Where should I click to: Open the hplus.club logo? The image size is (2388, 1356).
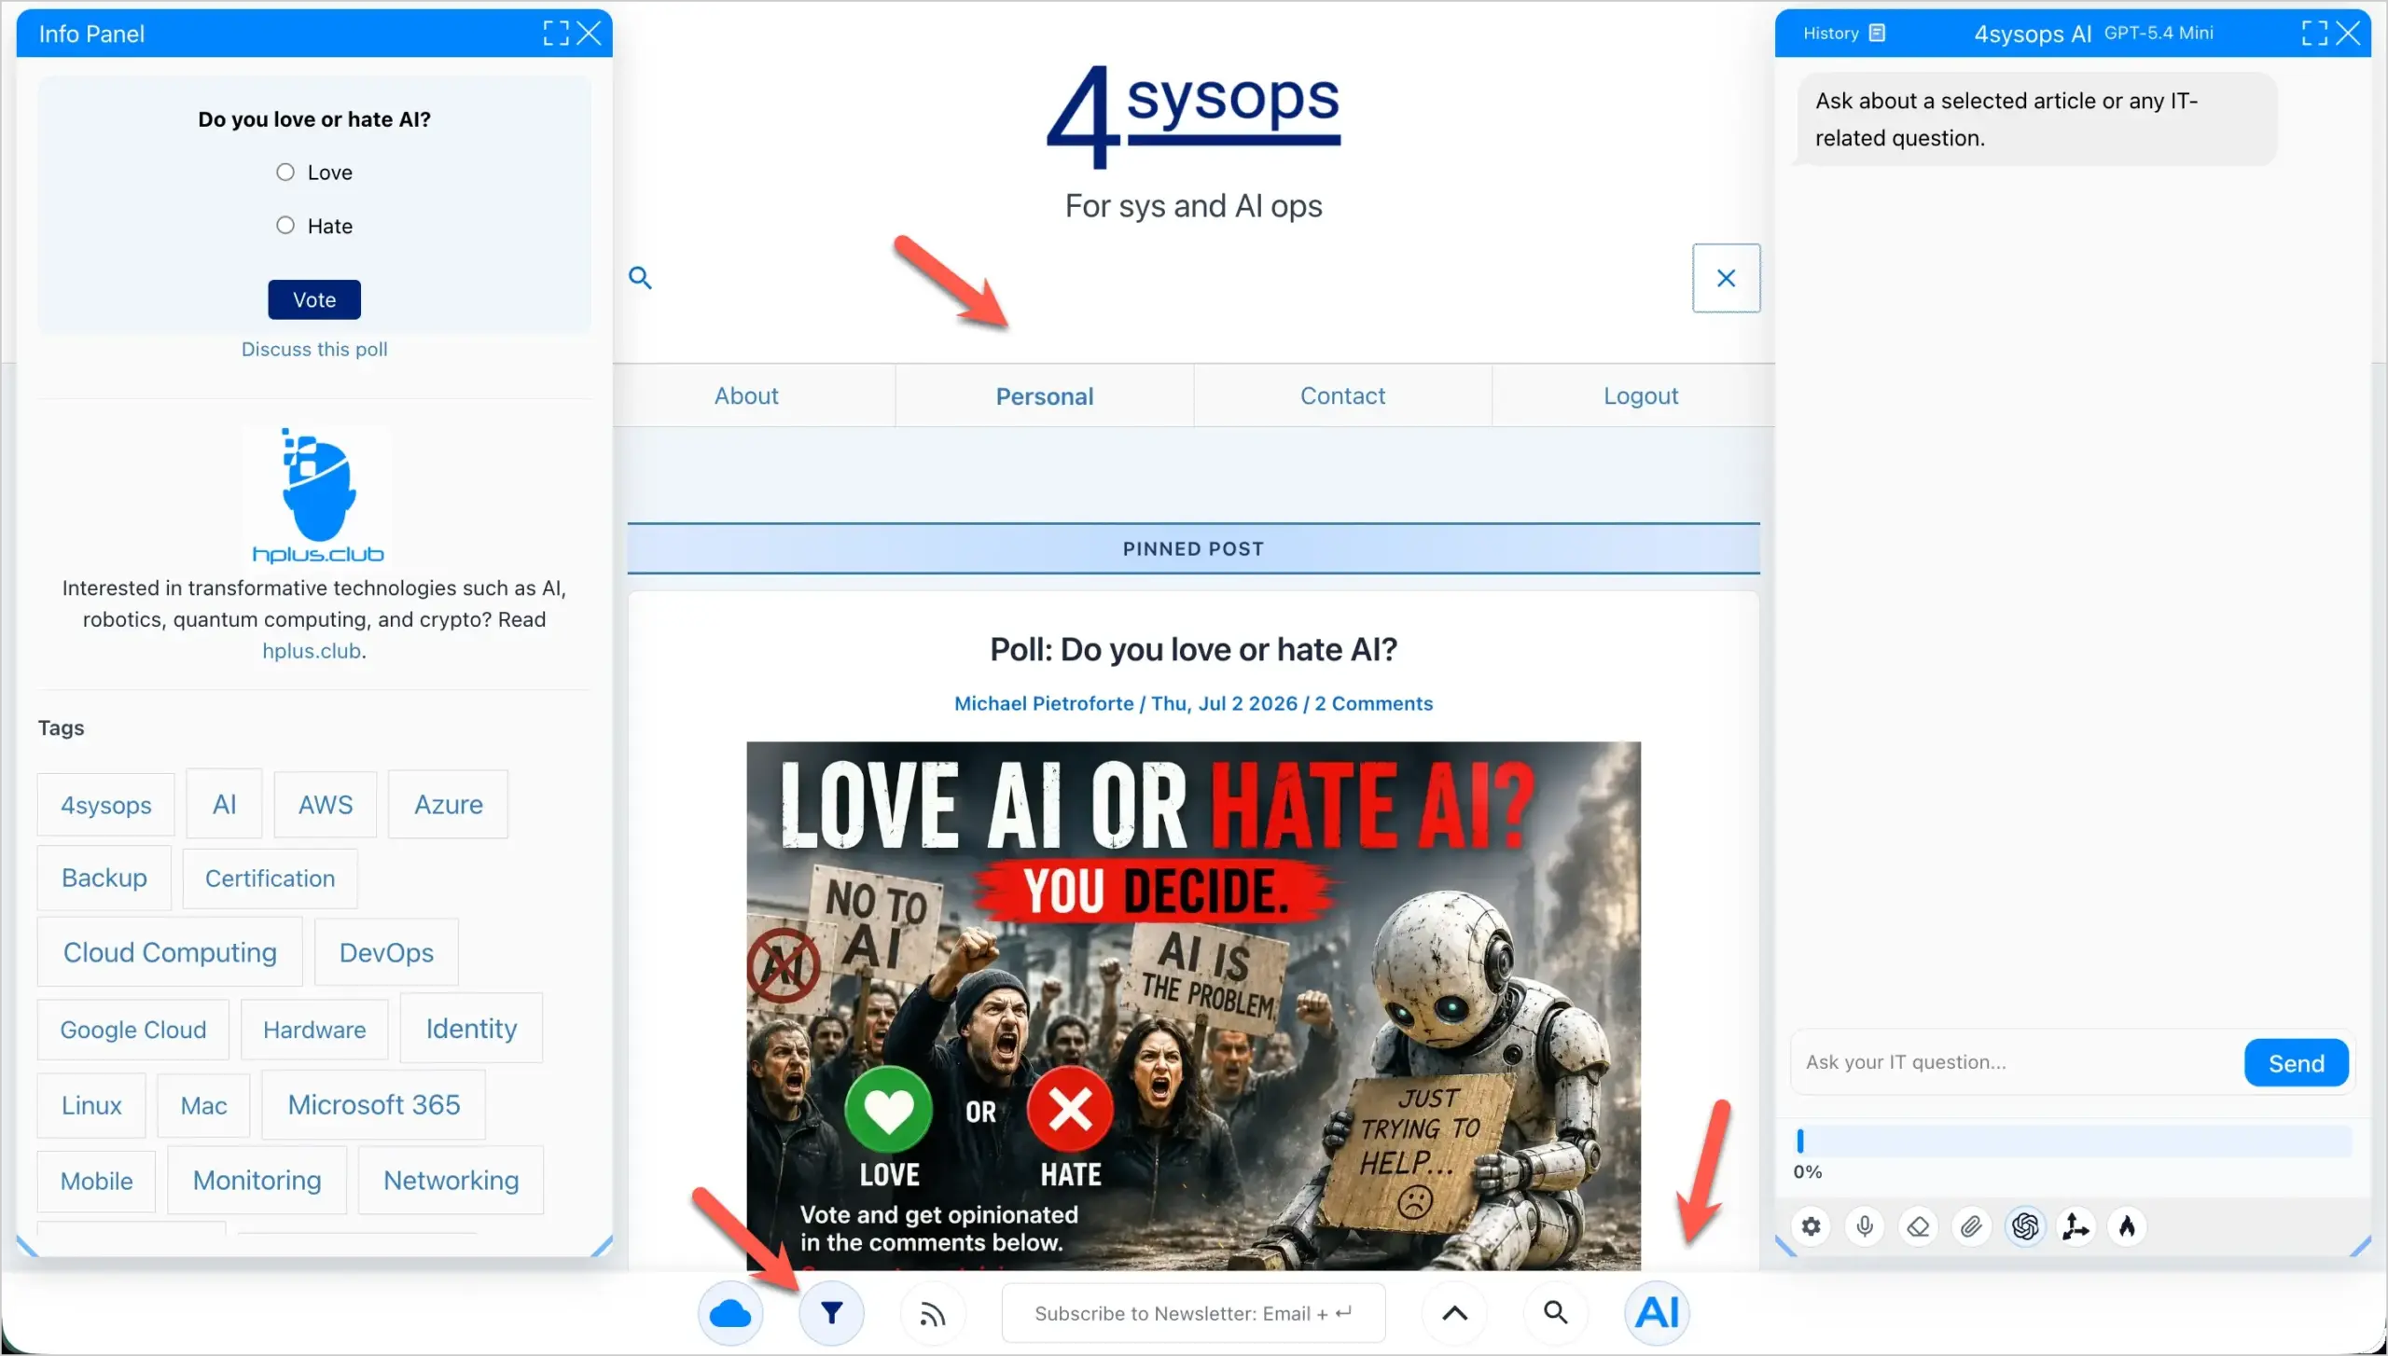click(317, 496)
